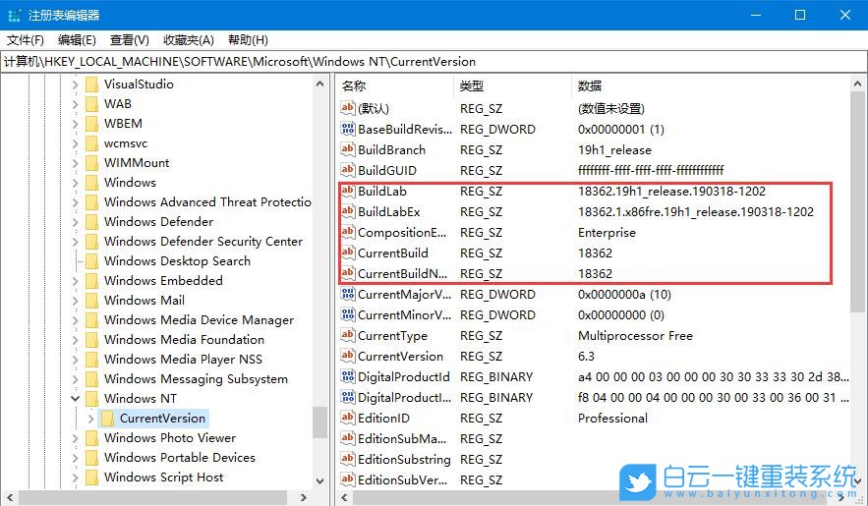The image size is (868, 506).
Task: Click the data cell reading Enterprise
Action: pos(607,232)
